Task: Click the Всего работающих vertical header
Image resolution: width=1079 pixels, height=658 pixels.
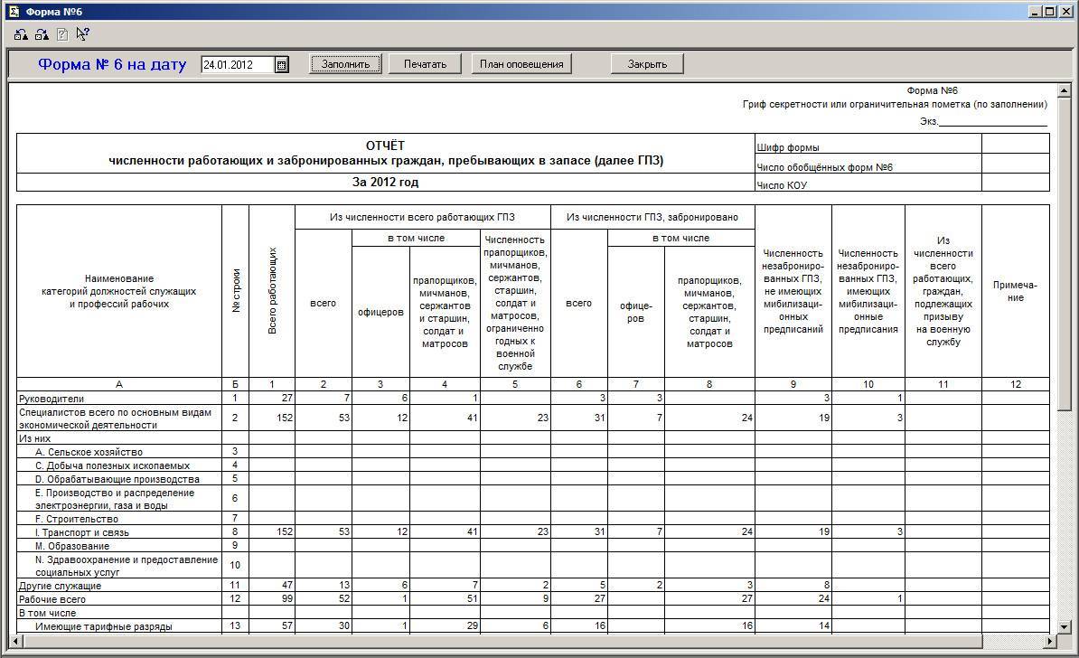Action: pos(272,291)
